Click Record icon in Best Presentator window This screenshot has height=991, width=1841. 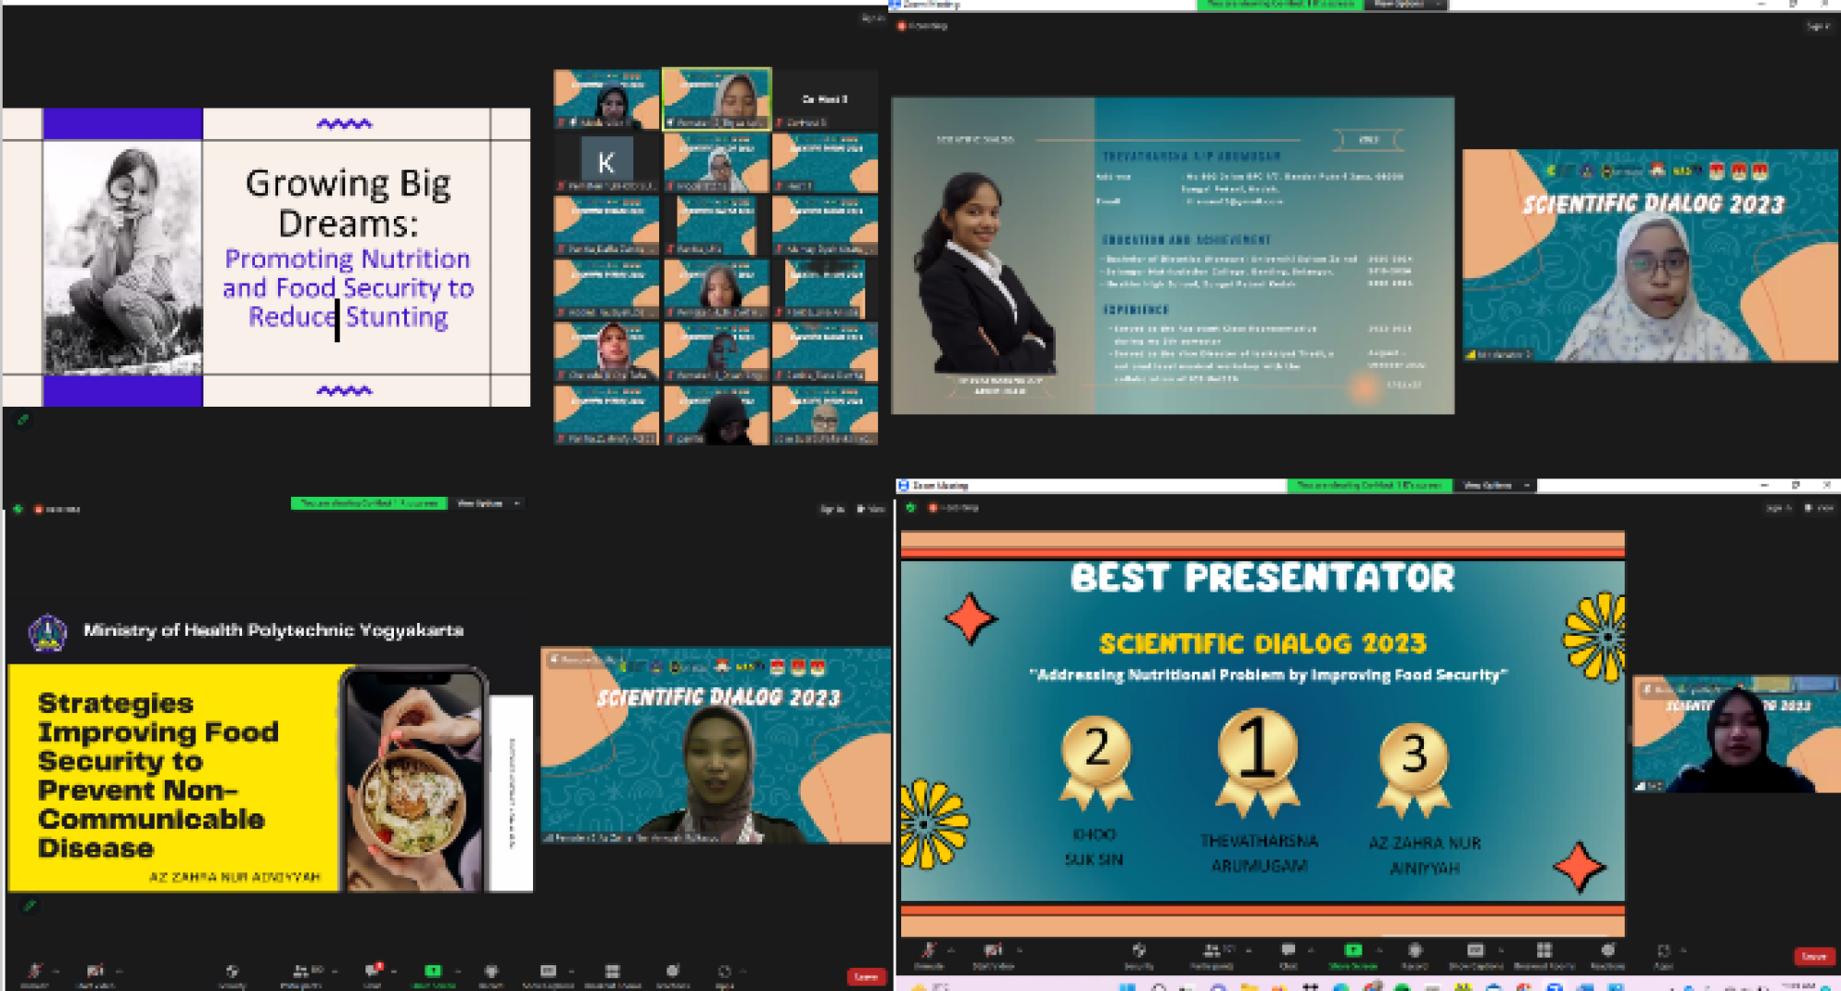click(x=1415, y=952)
